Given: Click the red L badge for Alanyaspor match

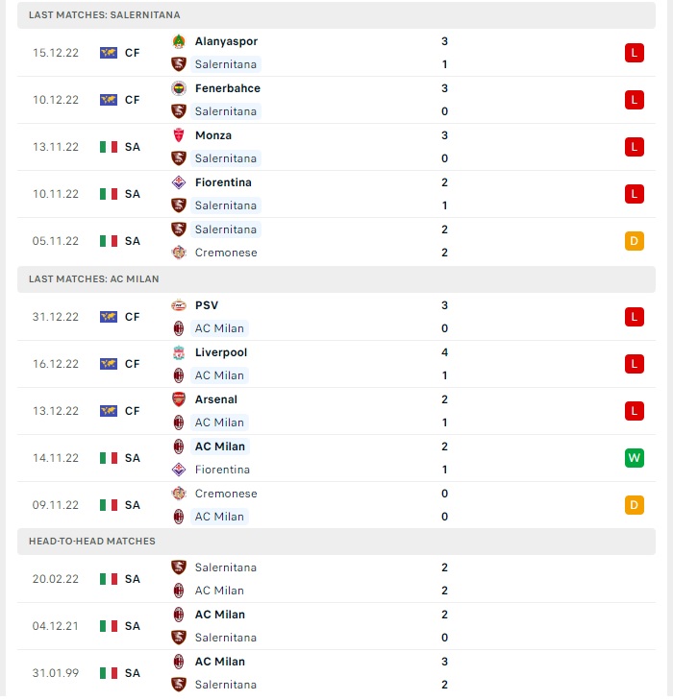Looking at the screenshot, I should tap(635, 53).
